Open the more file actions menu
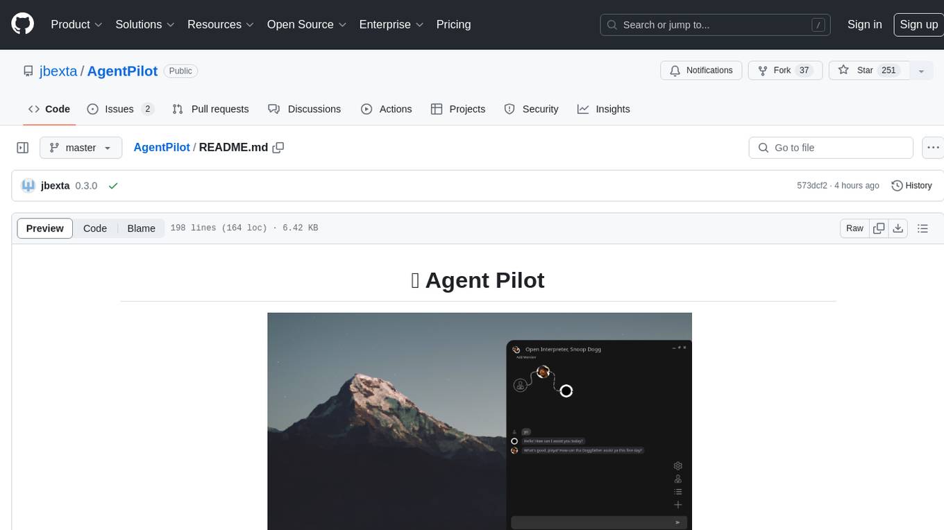 pos(933,148)
